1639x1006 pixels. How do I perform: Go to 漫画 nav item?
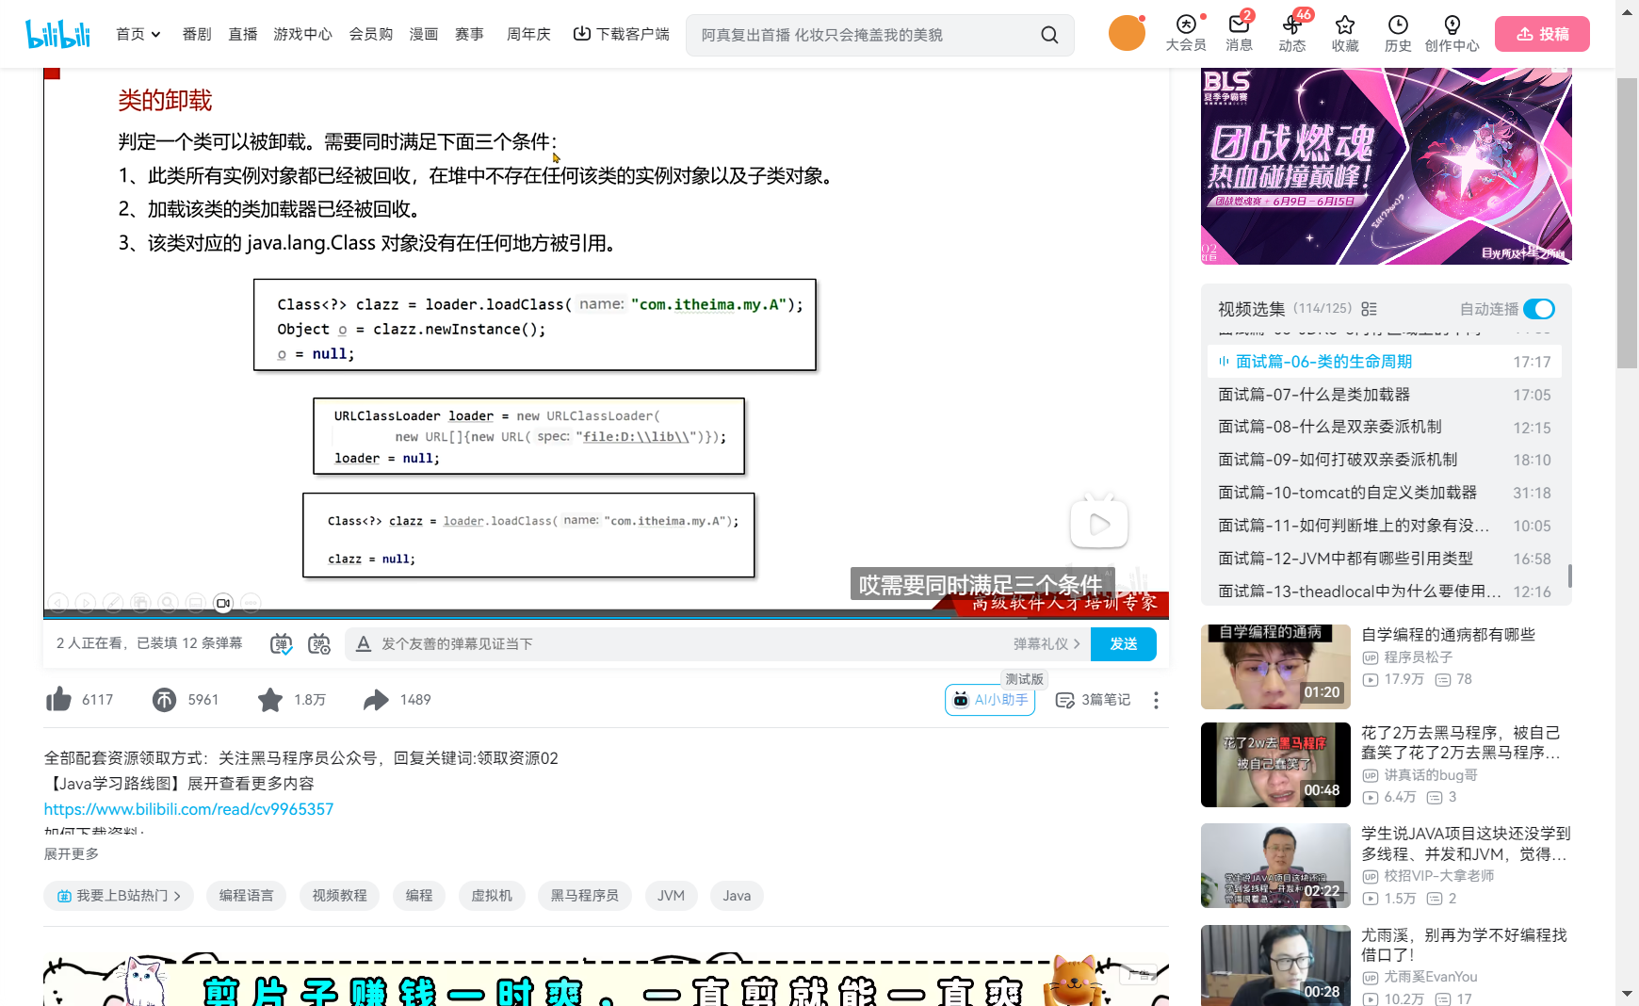point(424,34)
